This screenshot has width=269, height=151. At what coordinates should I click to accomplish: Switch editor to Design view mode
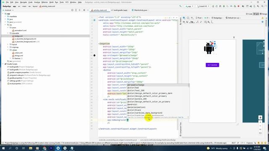[264, 14]
